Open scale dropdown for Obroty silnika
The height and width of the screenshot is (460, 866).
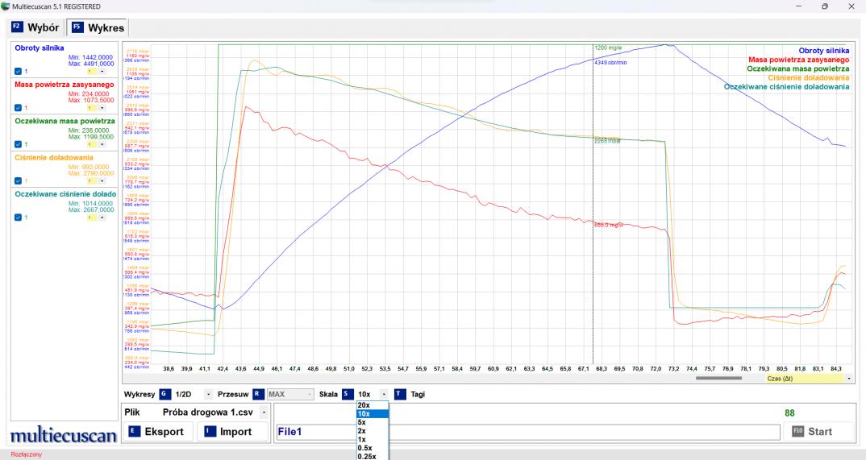[x=102, y=71]
